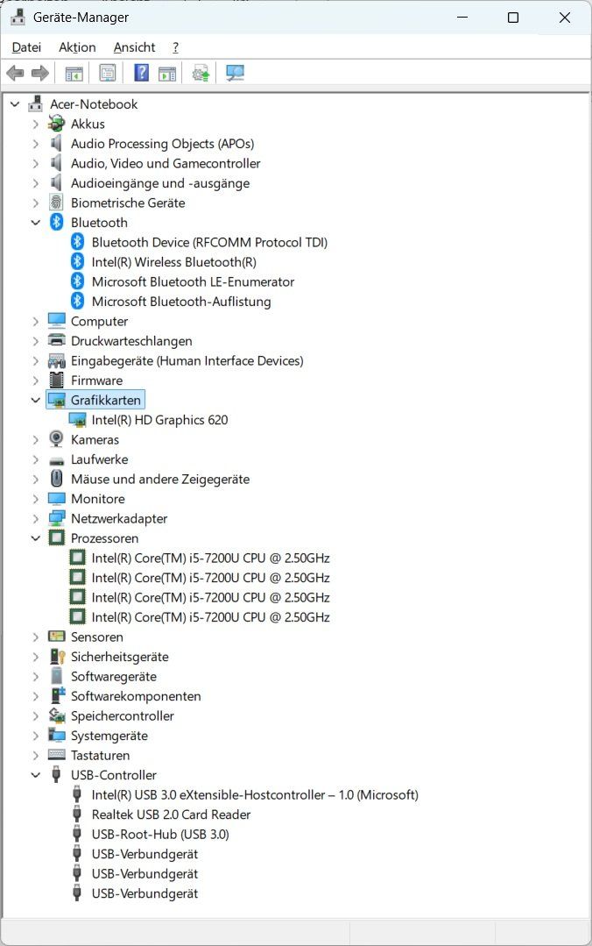Expand the Systemgeräte category

point(36,736)
